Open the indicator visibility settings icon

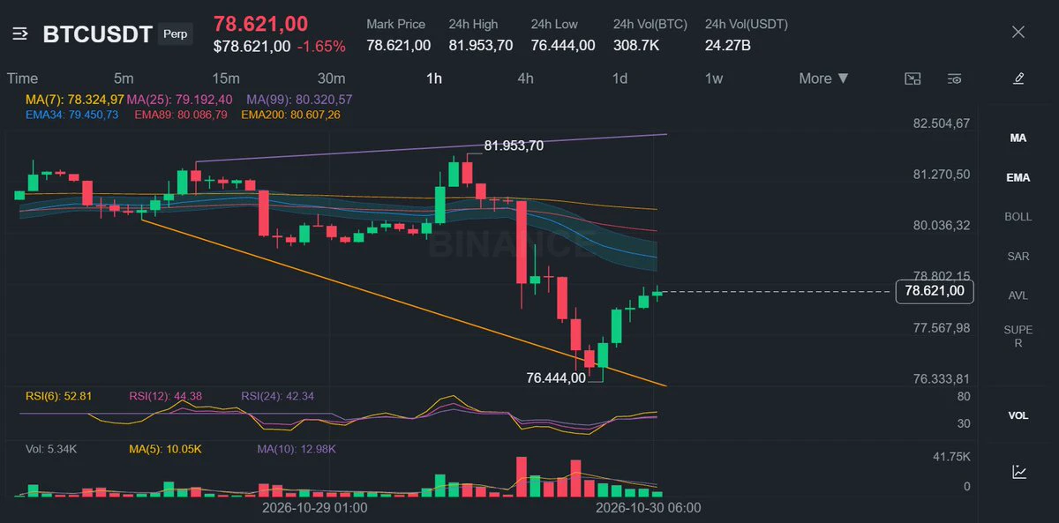[x=954, y=78]
